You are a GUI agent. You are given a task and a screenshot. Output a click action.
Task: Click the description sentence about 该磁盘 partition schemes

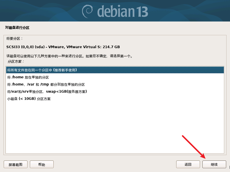click(69, 56)
